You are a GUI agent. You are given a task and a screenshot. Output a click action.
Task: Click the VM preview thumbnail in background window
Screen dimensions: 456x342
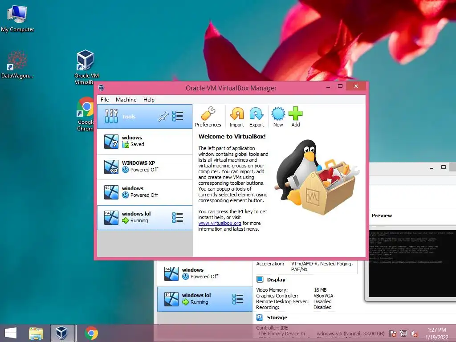click(412, 264)
